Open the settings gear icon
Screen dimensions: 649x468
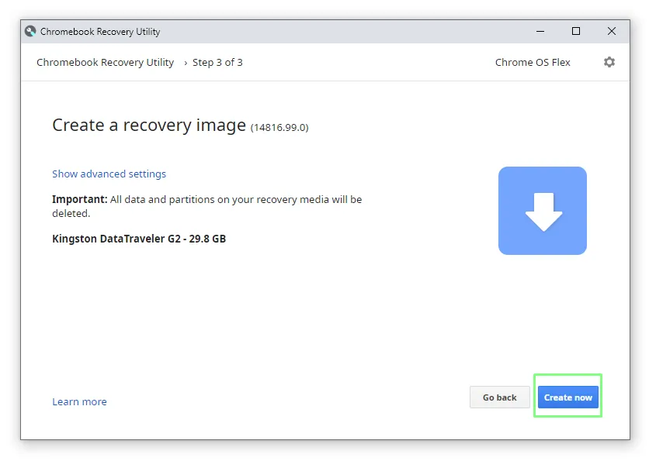pos(609,62)
